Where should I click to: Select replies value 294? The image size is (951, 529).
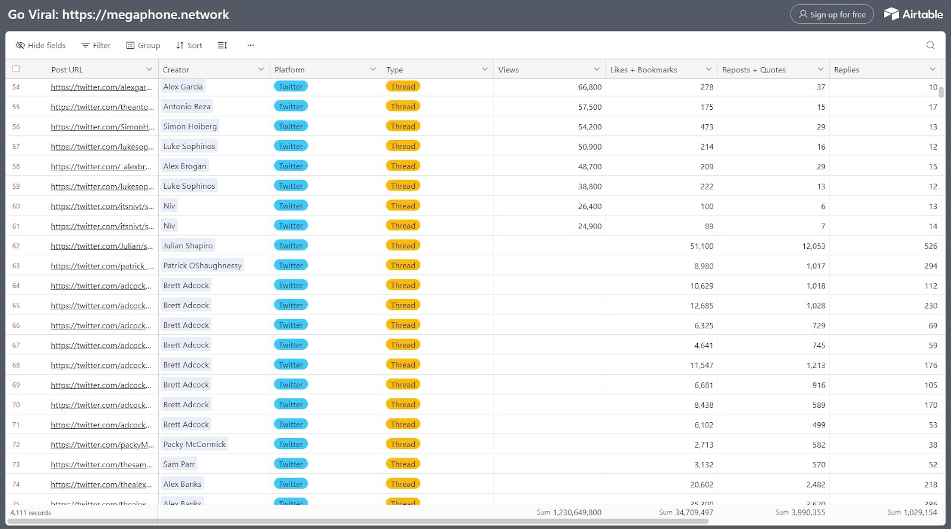[x=931, y=266]
